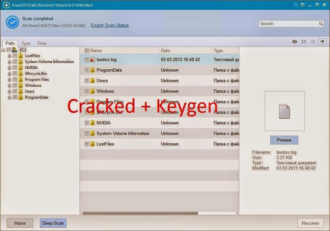Check the Windows row checkbox in list

(x=87, y=91)
